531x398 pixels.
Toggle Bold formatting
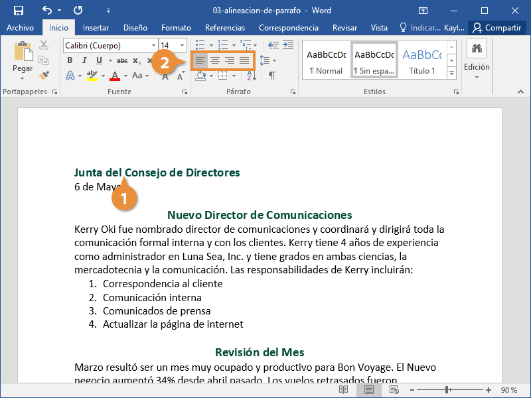coord(70,60)
